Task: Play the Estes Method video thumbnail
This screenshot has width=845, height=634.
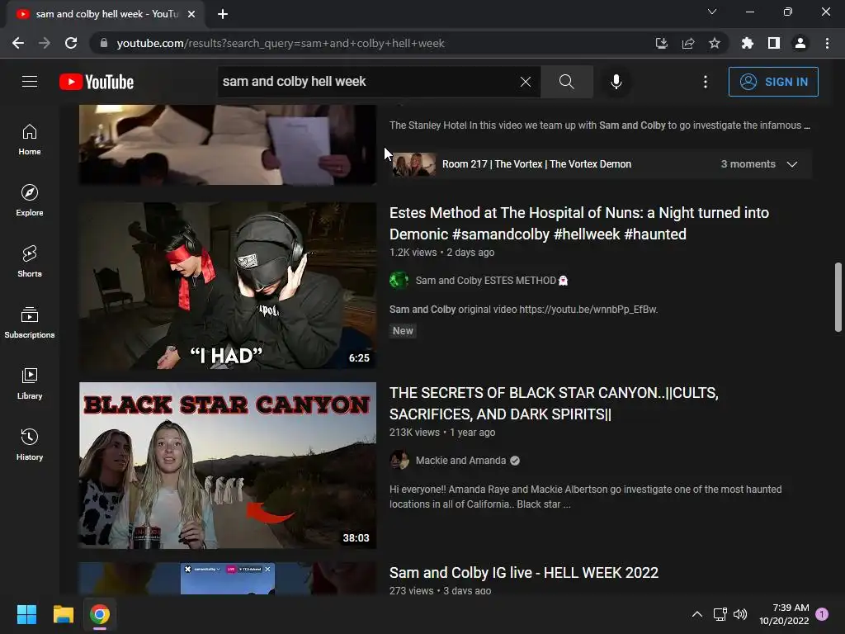Action: [x=228, y=285]
